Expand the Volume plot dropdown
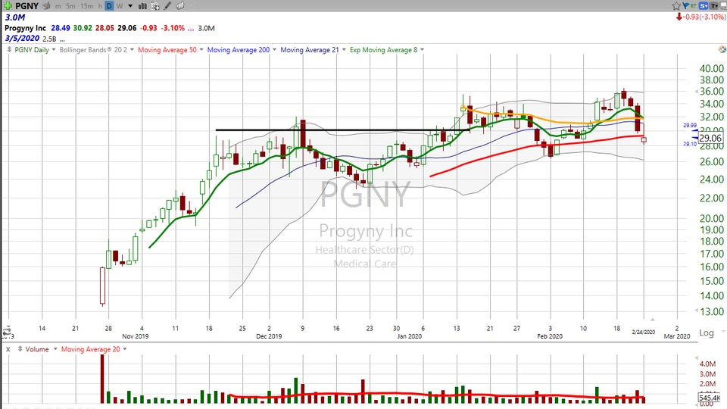 click(55, 348)
